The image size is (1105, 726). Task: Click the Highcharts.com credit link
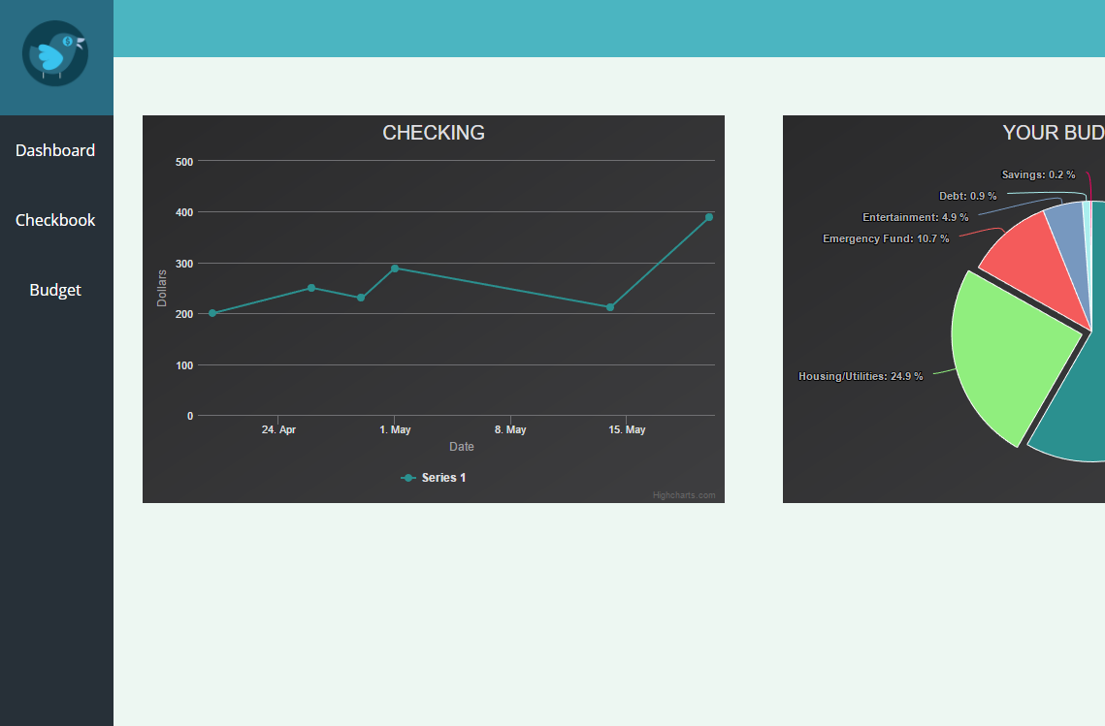coord(683,495)
